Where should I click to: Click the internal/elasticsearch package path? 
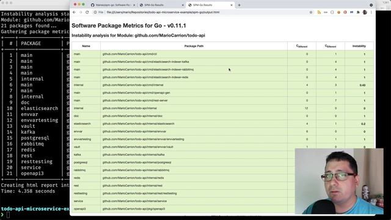(x=139, y=123)
